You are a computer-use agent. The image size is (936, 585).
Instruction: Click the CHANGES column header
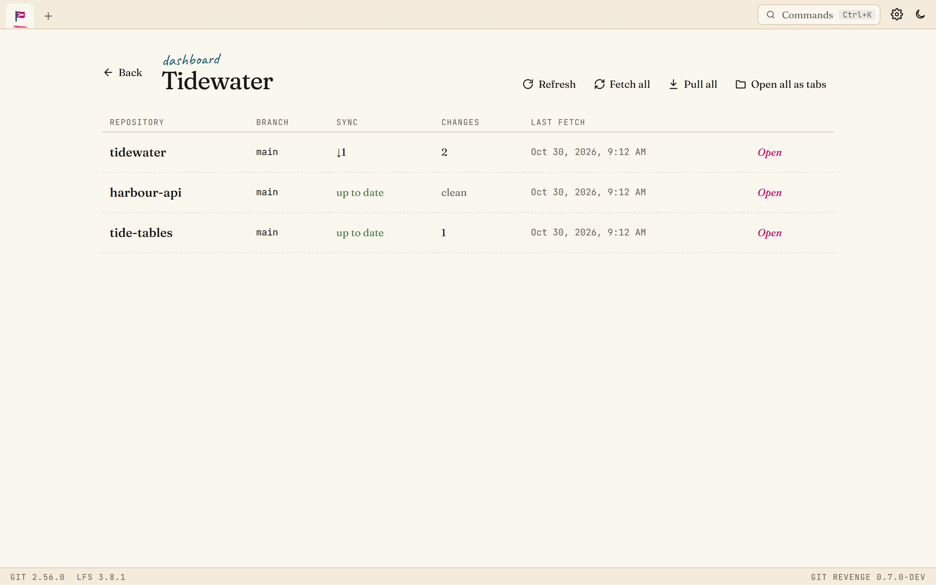click(x=460, y=122)
